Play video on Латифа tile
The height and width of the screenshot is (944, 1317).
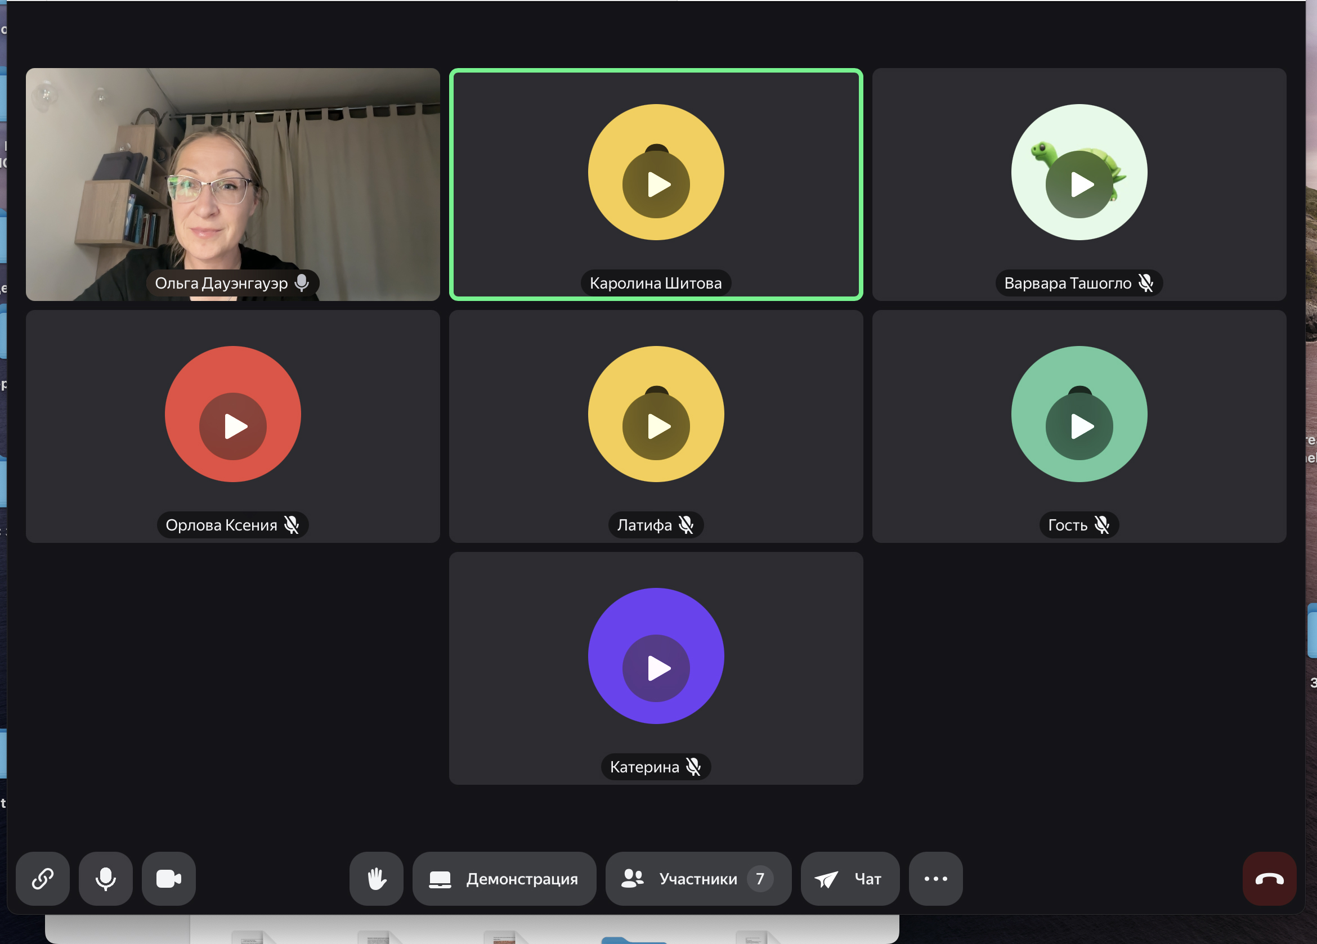[x=656, y=426]
